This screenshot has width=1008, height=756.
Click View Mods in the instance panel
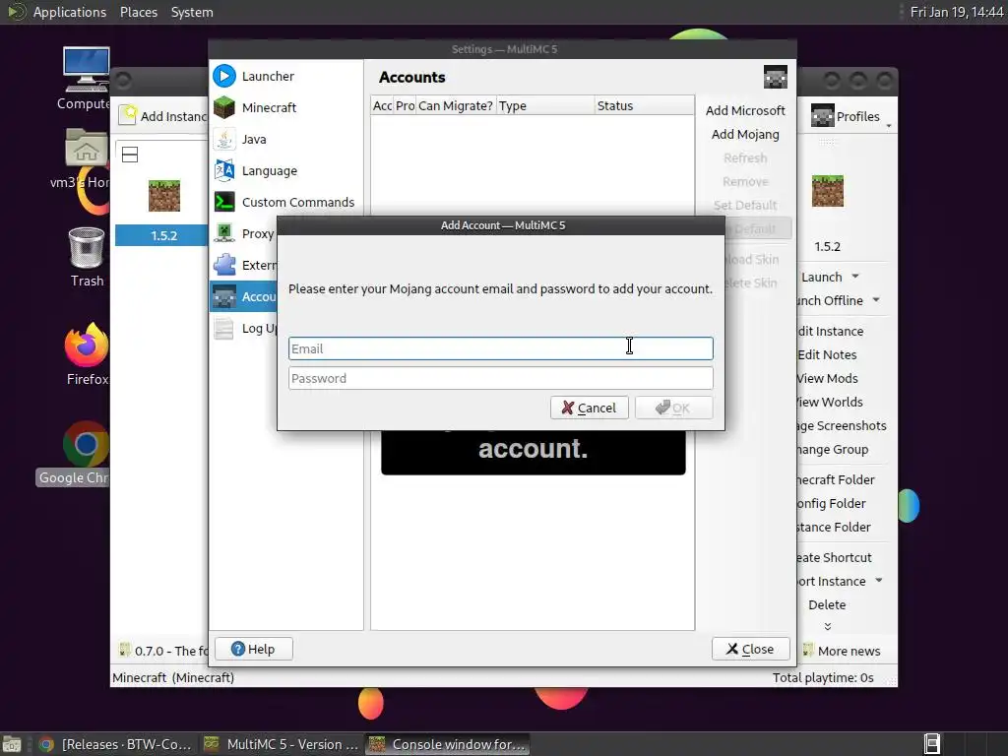coord(827,378)
